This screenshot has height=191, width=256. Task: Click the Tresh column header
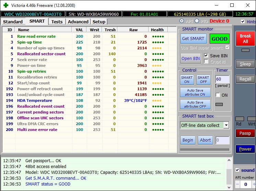pyautogui.click(x=110, y=30)
